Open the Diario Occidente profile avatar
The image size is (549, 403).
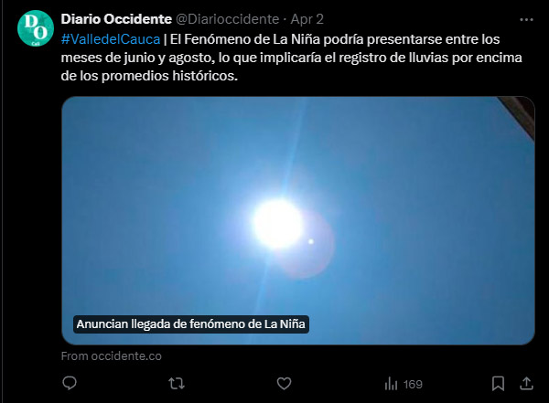36,28
